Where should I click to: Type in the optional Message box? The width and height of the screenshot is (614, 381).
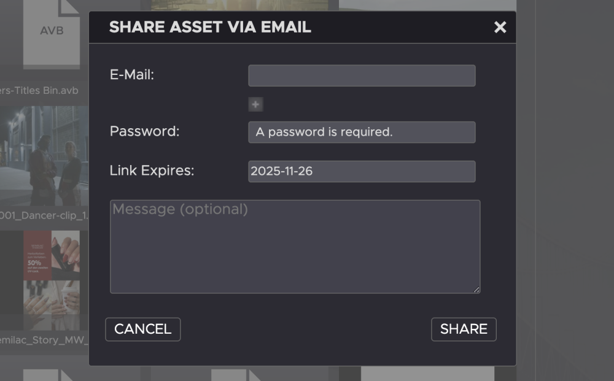coord(295,246)
